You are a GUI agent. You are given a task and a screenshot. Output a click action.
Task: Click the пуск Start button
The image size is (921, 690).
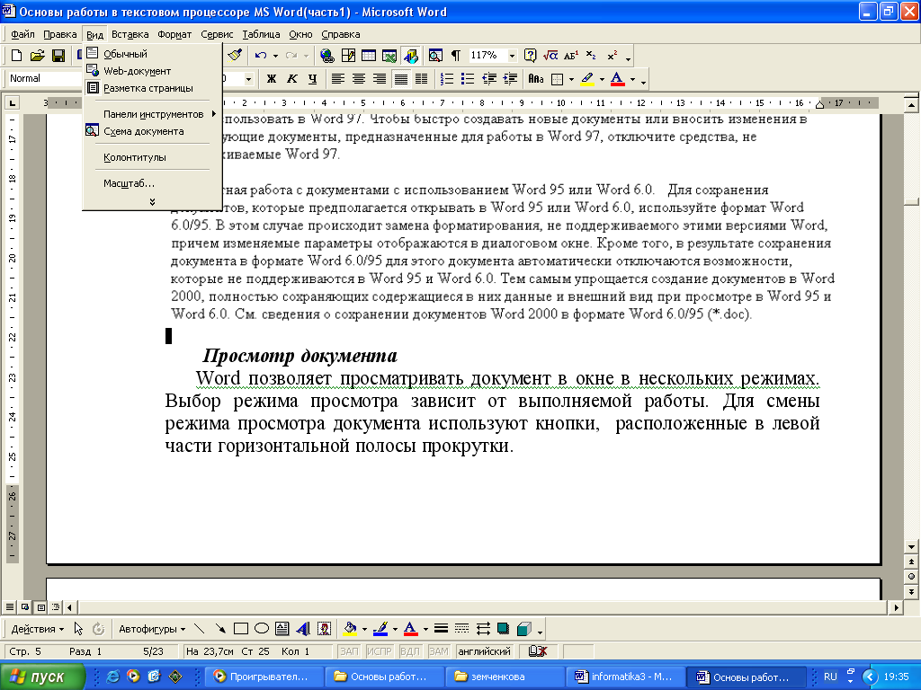(42, 677)
